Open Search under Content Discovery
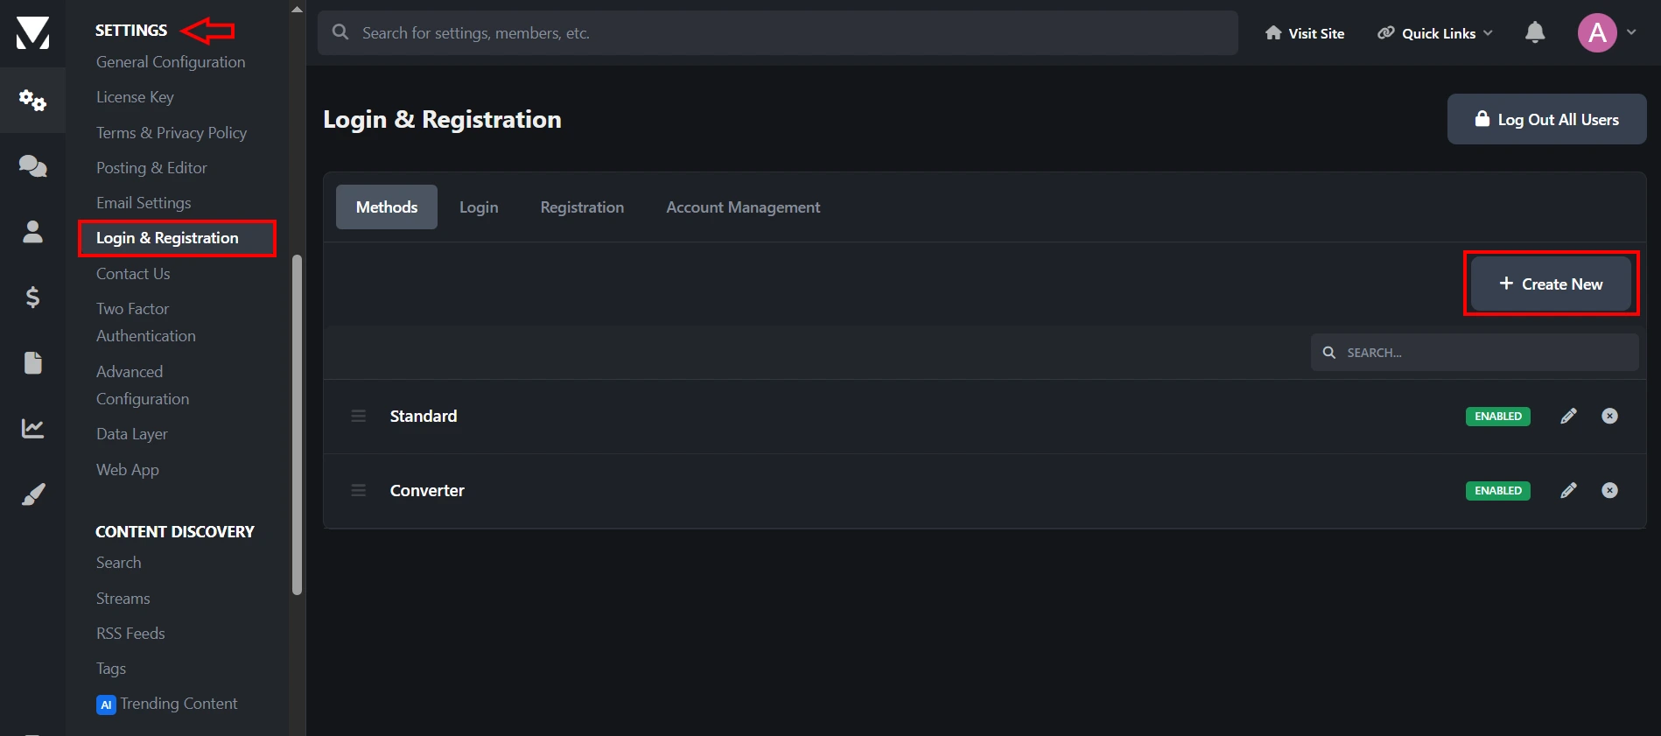 point(118,563)
